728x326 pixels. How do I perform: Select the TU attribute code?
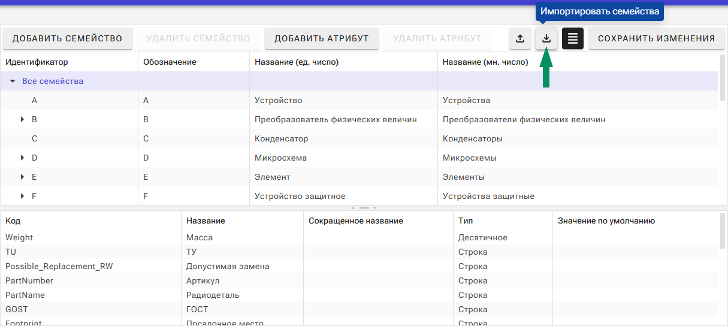(x=11, y=252)
